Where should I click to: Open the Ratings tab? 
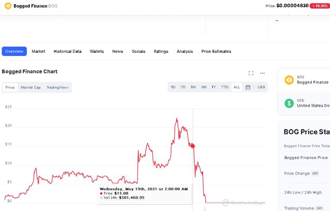click(161, 51)
